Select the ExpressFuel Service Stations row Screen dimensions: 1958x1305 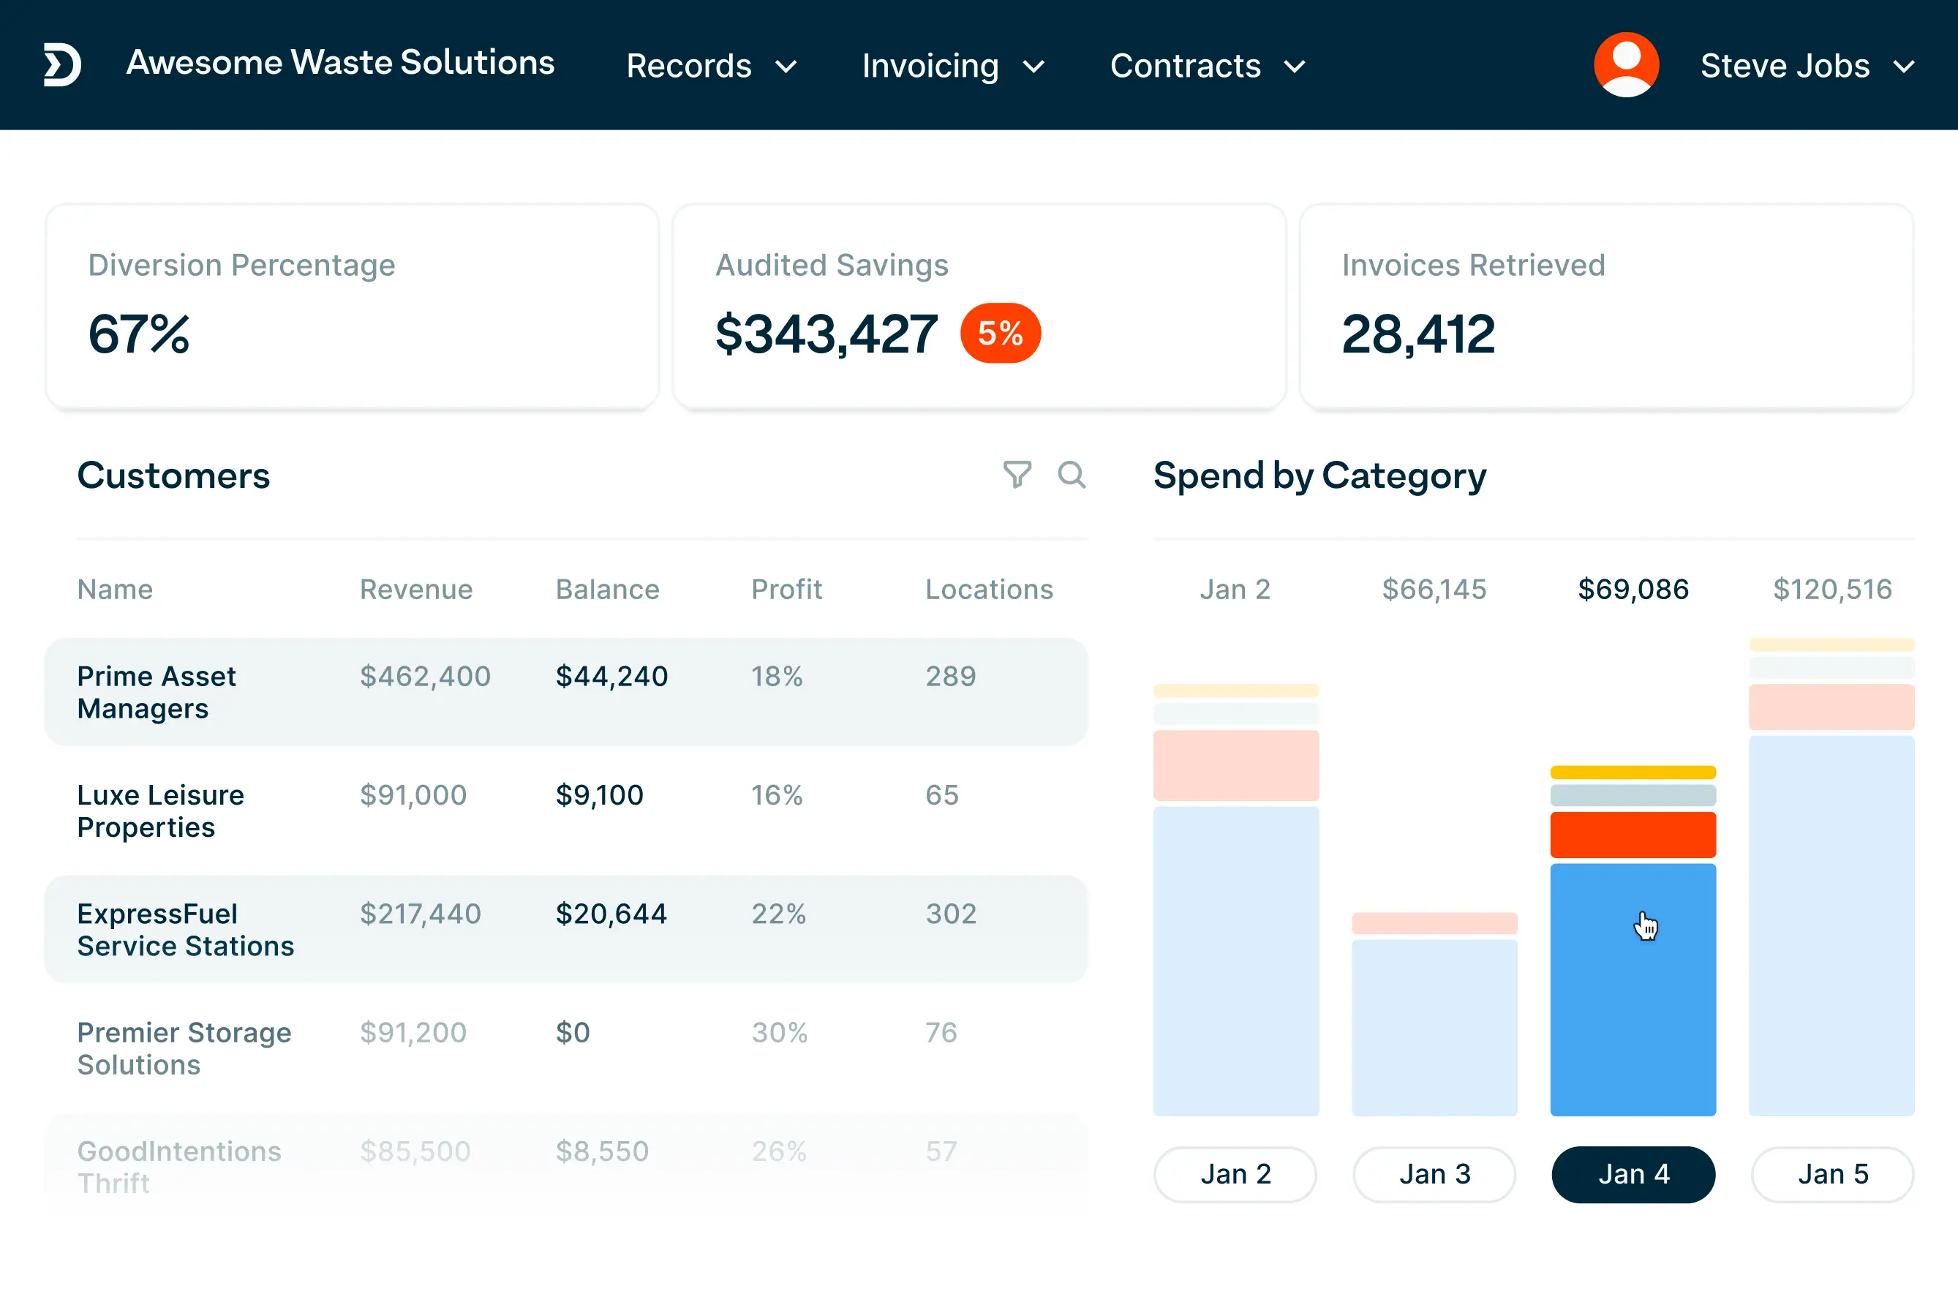click(185, 929)
